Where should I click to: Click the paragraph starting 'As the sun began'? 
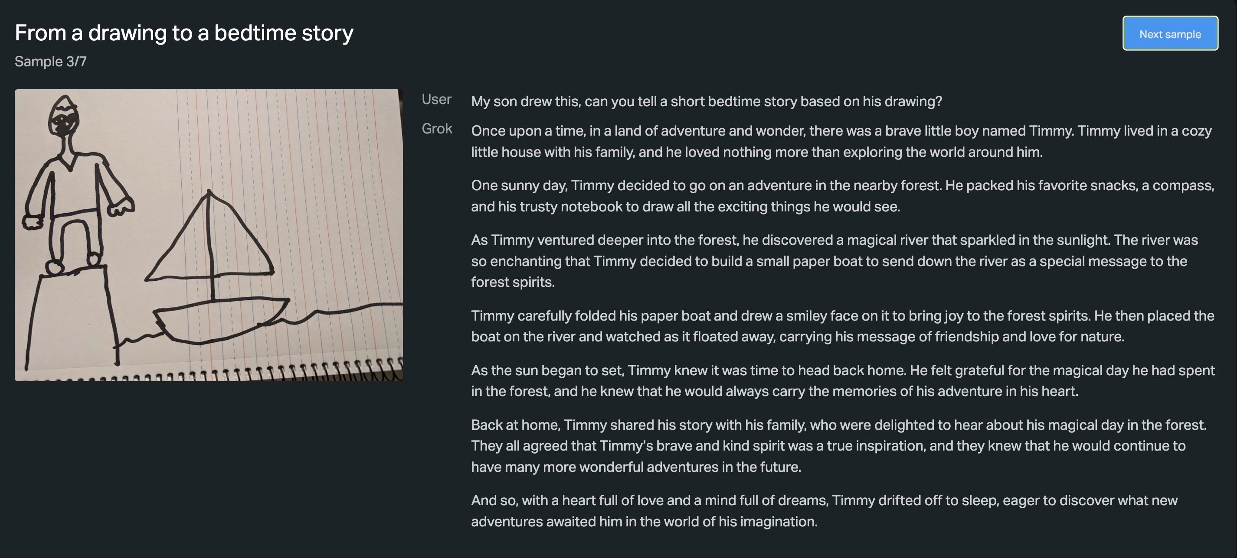[x=841, y=380]
